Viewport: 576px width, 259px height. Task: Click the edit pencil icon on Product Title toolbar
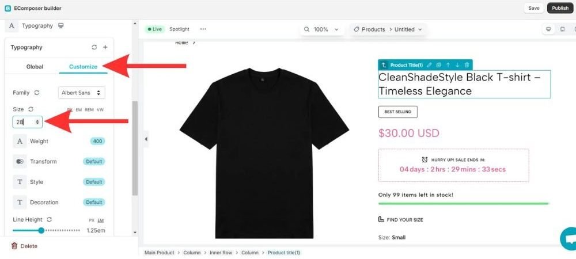pos(429,65)
